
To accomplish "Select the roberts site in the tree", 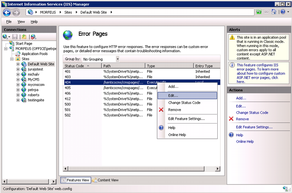I will coord(34,95).
